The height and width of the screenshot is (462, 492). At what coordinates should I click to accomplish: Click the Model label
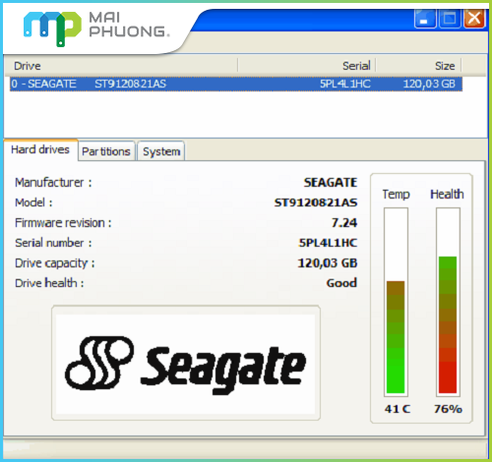point(33,202)
